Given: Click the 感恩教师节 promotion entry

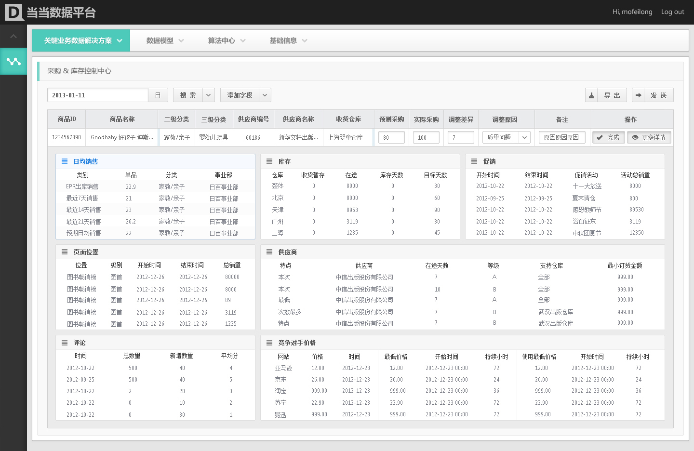Looking at the screenshot, I should tap(587, 210).
